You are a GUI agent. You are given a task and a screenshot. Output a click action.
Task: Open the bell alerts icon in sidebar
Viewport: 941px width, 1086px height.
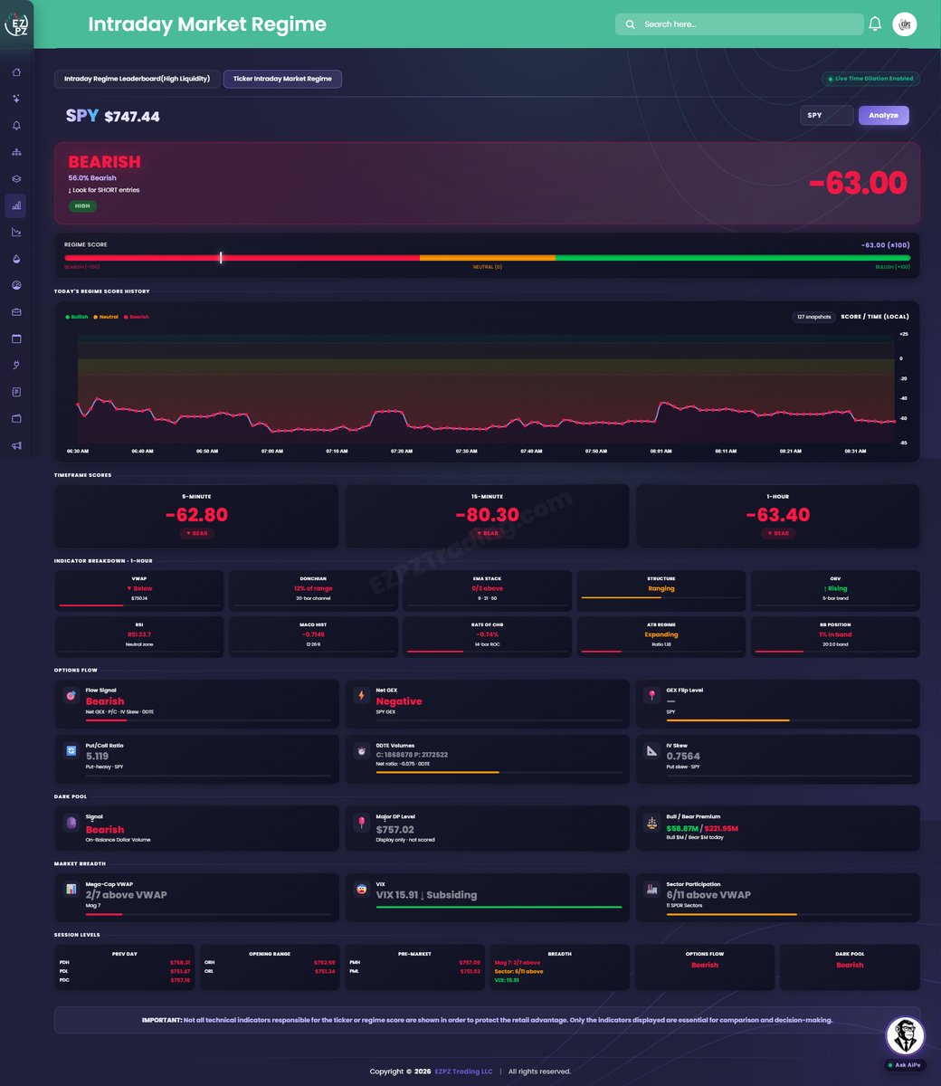(16, 126)
